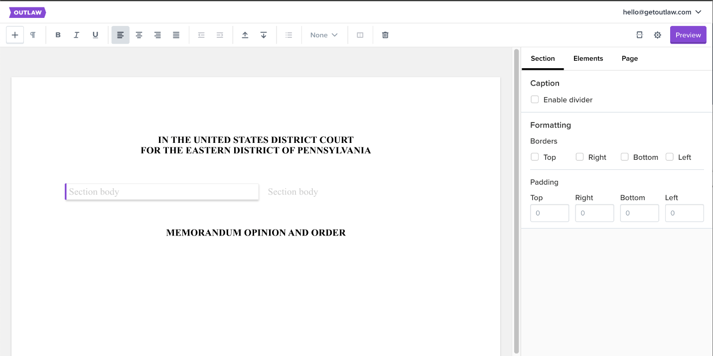
Task: Click the purple Preview button
Action: [688, 35]
